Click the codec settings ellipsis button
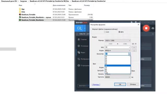 pyautogui.click(x=134, y=50)
